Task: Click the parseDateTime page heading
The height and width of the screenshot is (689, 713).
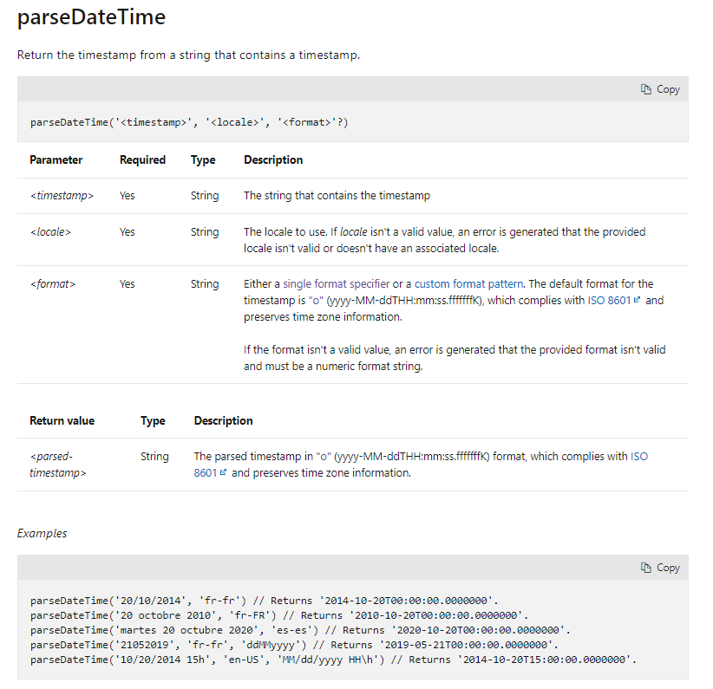Action: click(x=91, y=17)
